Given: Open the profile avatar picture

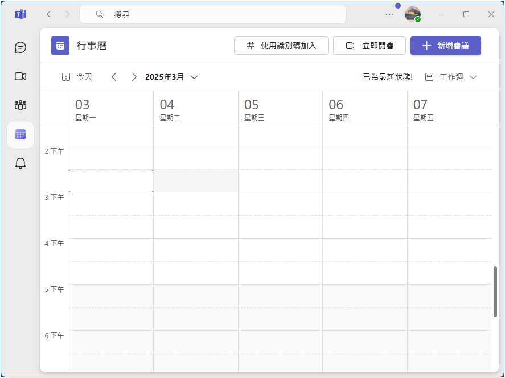Looking at the screenshot, I should pos(413,14).
